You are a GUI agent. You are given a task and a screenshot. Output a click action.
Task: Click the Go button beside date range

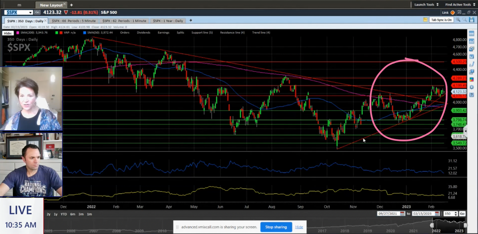coord(462,214)
